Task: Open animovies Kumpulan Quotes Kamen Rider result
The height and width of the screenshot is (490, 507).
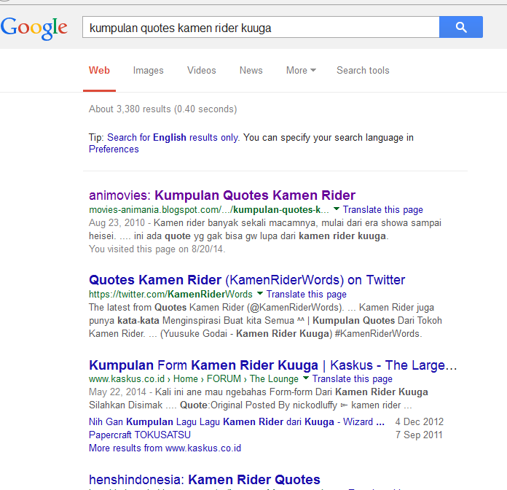Action: [222, 195]
